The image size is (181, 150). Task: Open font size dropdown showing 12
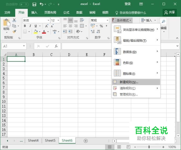[x=58, y=21]
